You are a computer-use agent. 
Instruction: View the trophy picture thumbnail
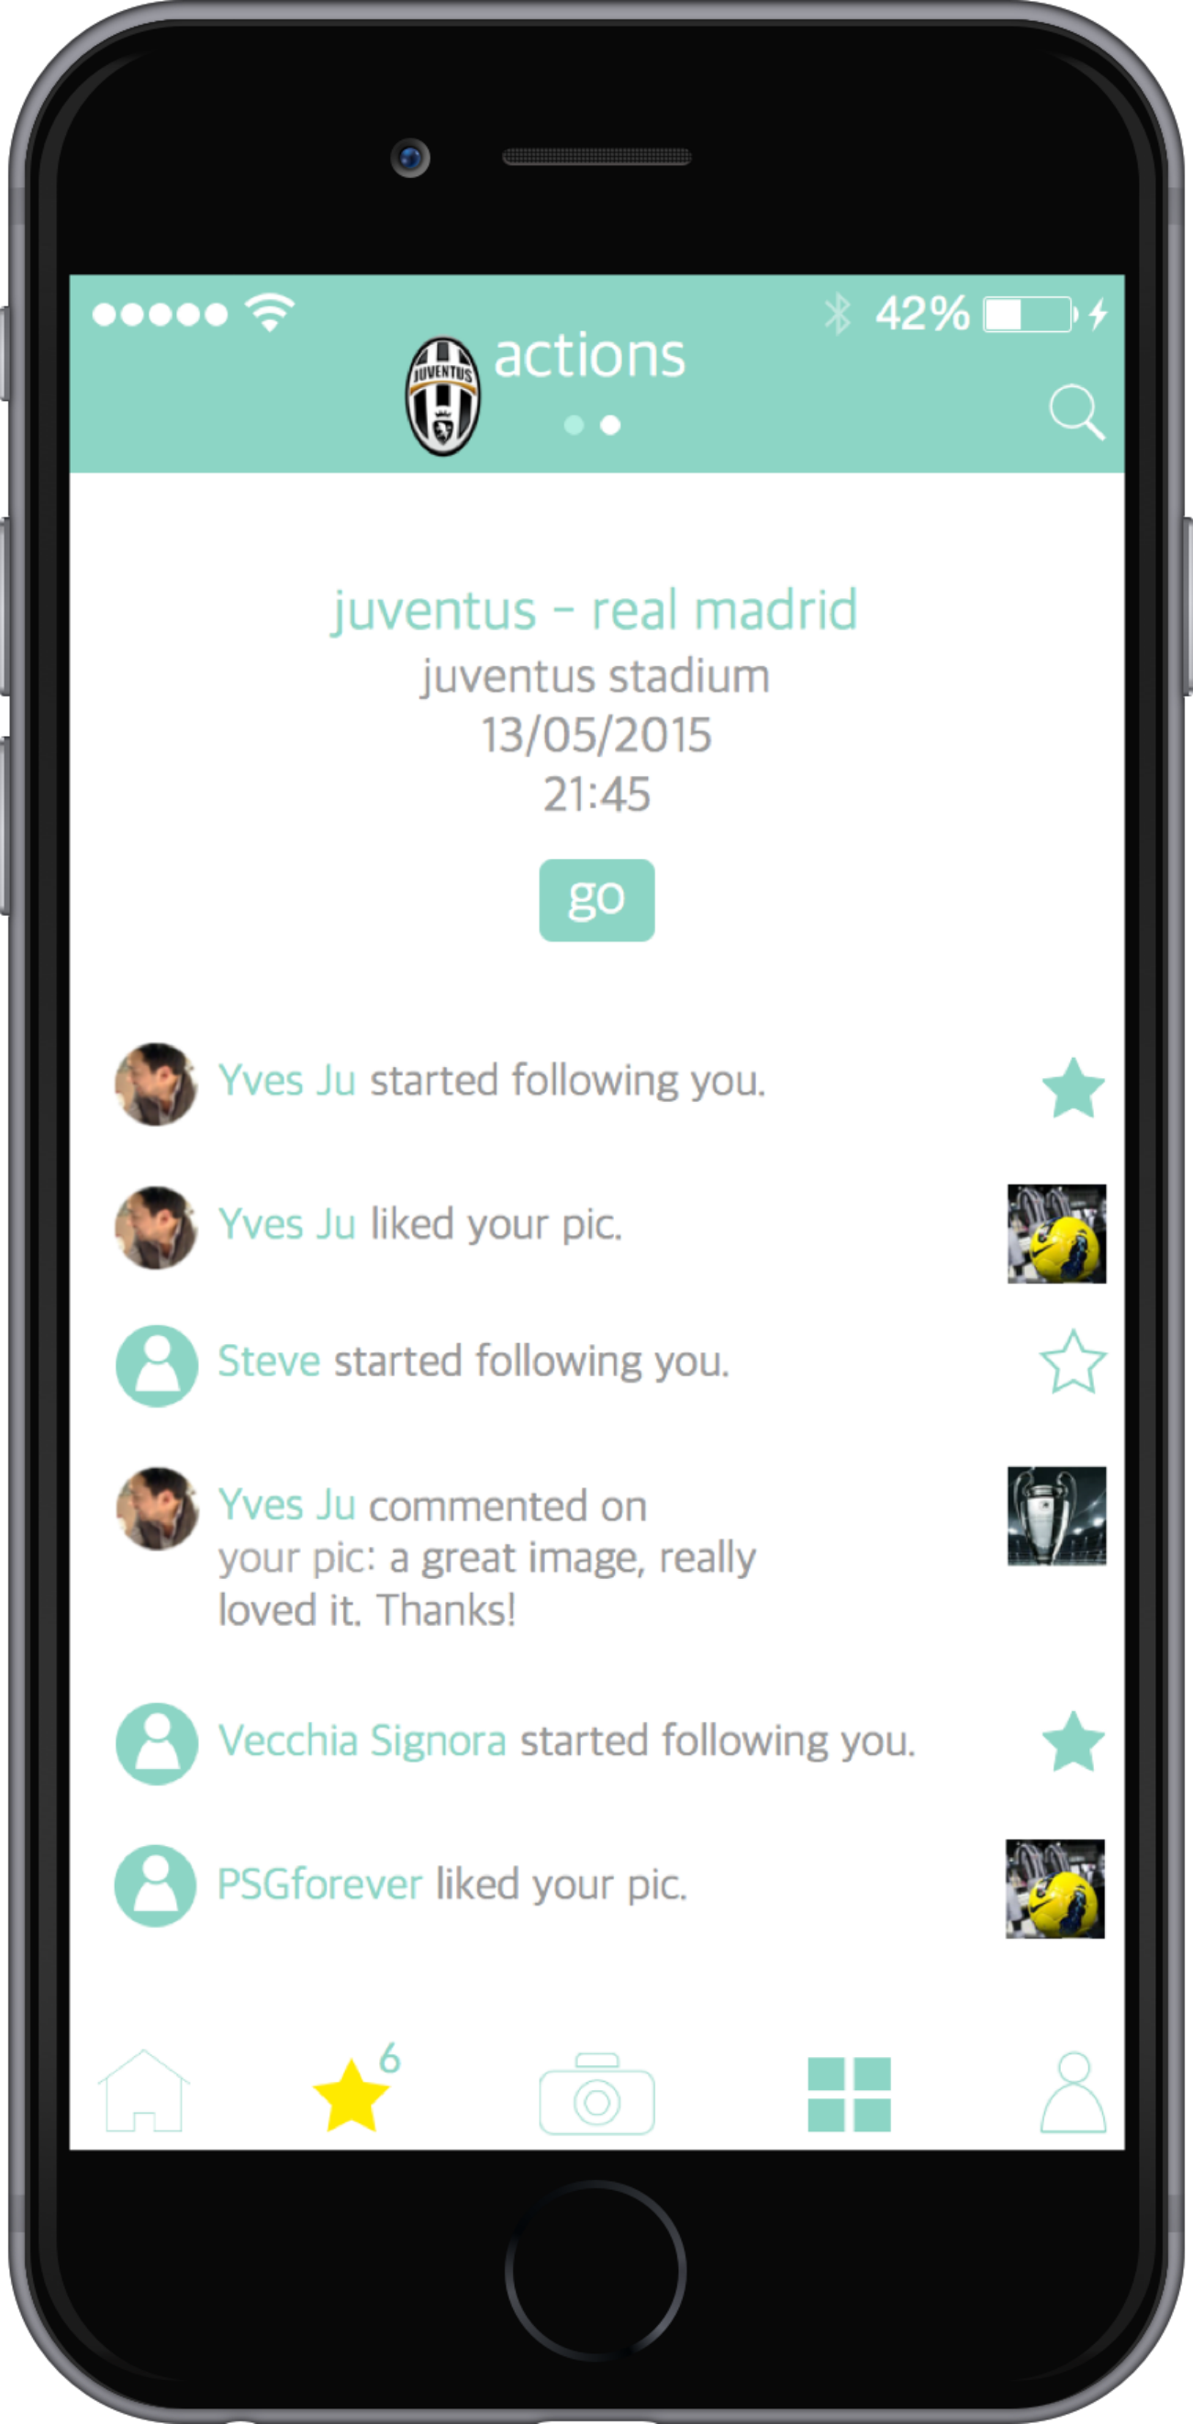point(1056,1516)
